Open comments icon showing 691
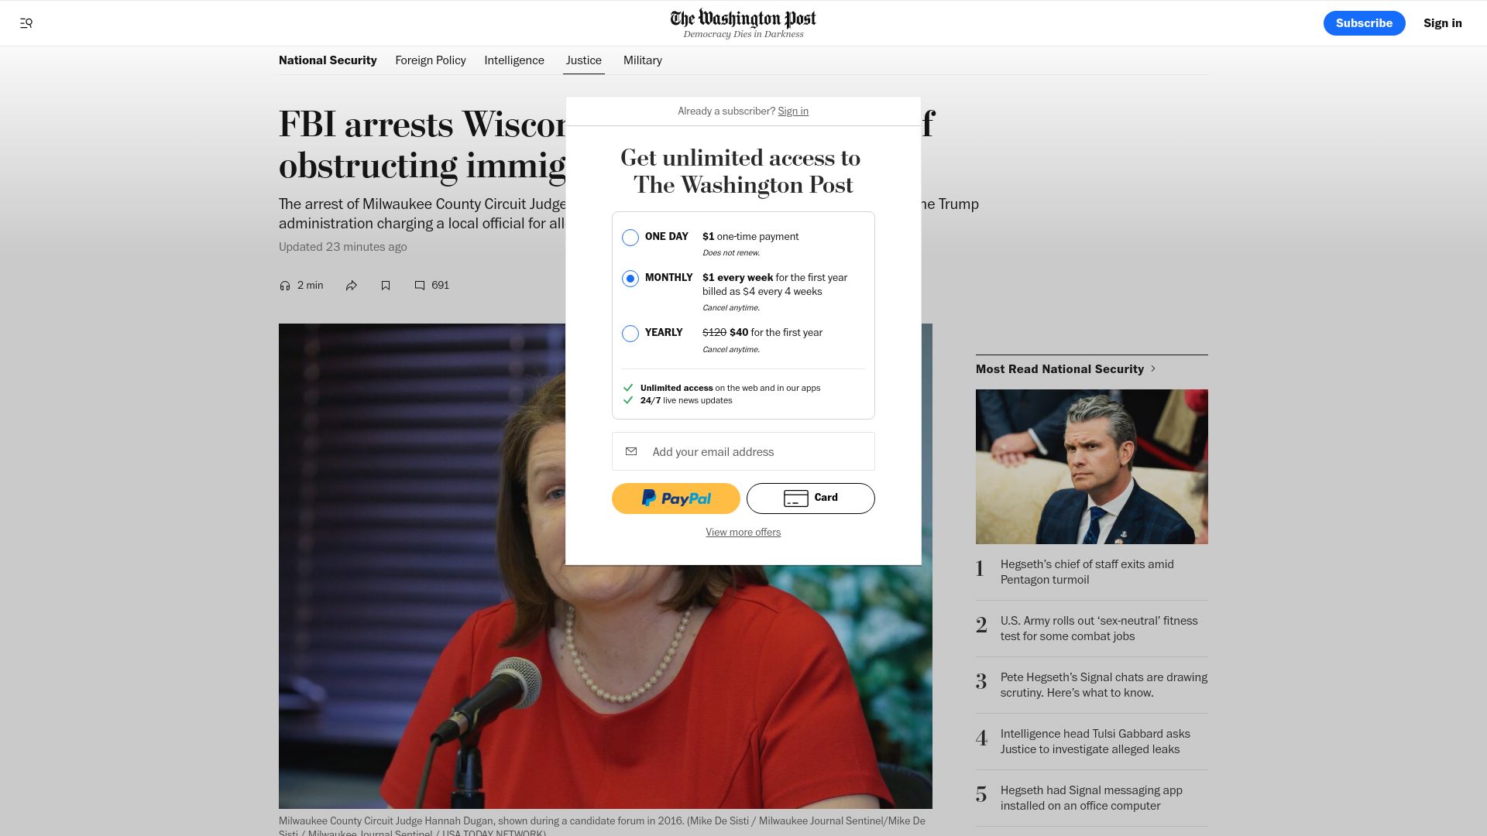 point(420,286)
